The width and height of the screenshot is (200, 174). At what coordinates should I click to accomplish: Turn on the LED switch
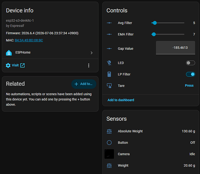click(191, 63)
